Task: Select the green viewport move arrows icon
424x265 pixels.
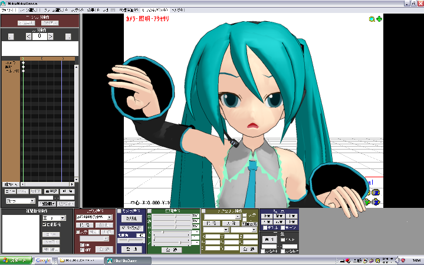Action: pyautogui.click(x=379, y=19)
